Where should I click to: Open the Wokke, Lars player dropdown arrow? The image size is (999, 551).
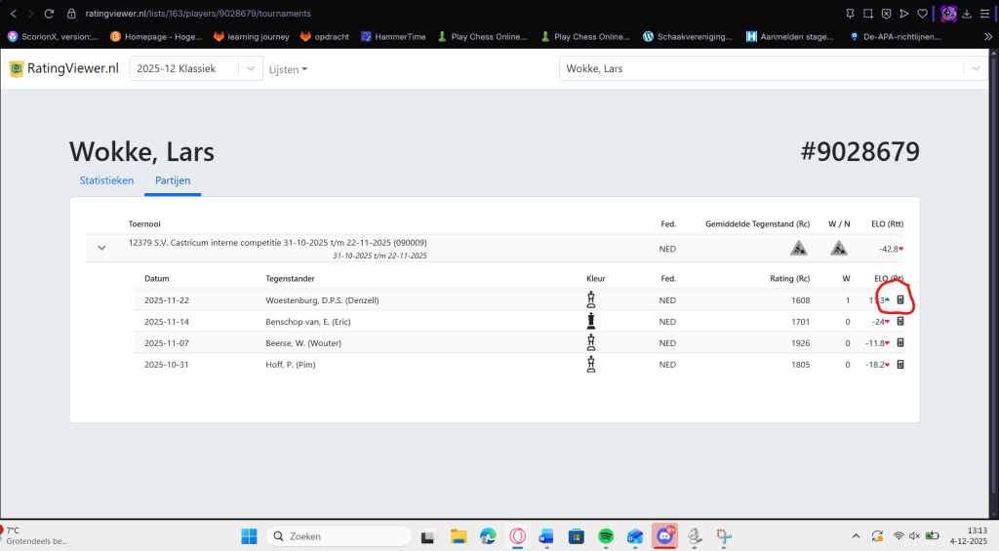975,69
